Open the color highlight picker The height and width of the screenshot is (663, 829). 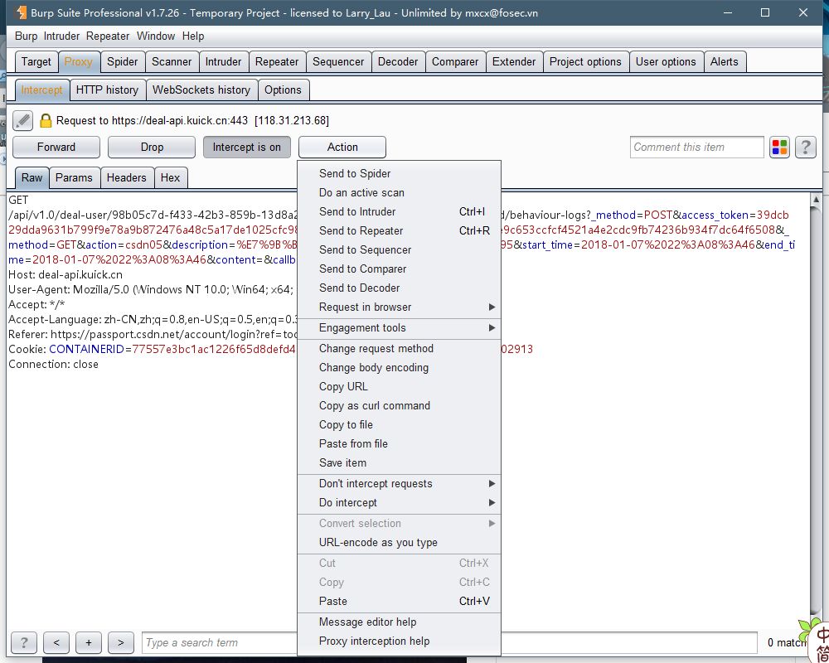779,148
